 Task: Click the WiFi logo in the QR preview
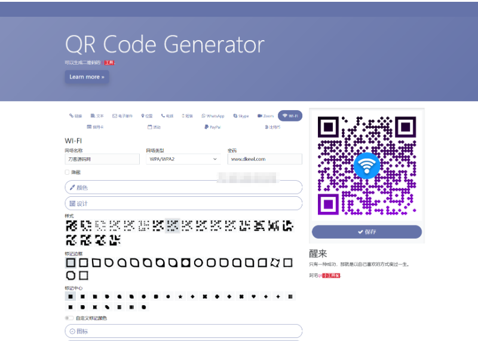tap(366, 166)
